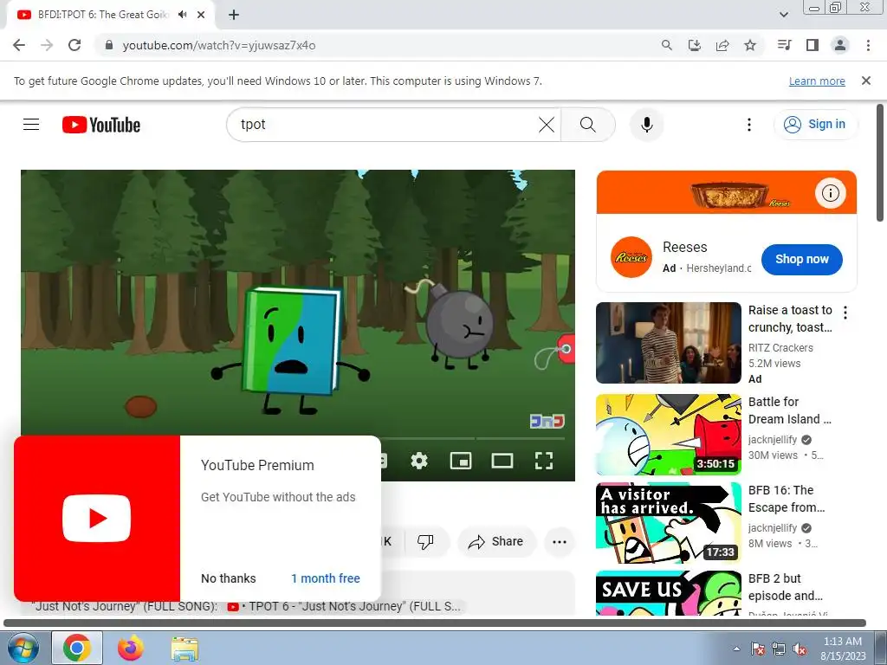Image resolution: width=887 pixels, height=665 pixels.
Task: Click 1 month free in the Premium popup
Action: [326, 578]
